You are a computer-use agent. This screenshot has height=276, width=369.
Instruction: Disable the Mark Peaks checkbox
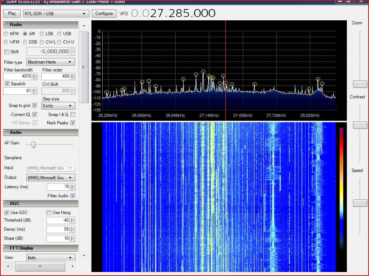[73, 123]
